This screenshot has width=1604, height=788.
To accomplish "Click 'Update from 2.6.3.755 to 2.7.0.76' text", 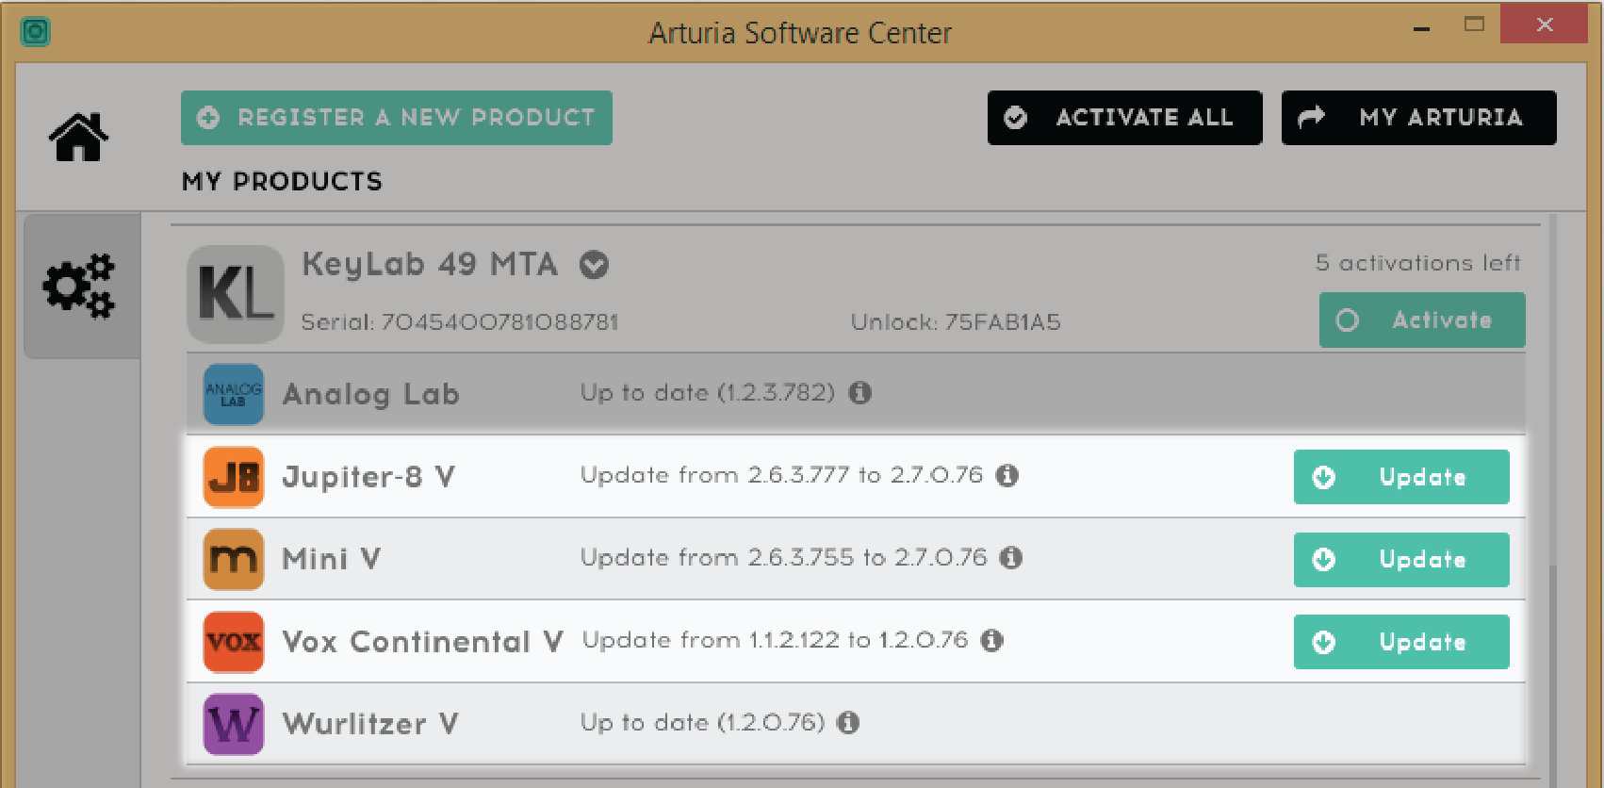I will click(x=784, y=558).
